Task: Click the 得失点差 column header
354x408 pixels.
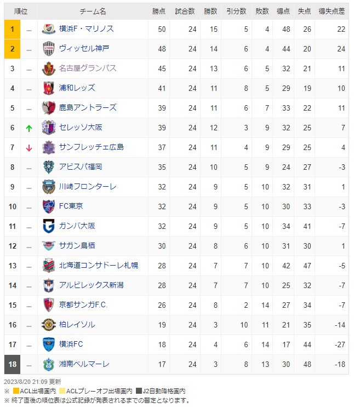Action: pyautogui.click(x=332, y=11)
